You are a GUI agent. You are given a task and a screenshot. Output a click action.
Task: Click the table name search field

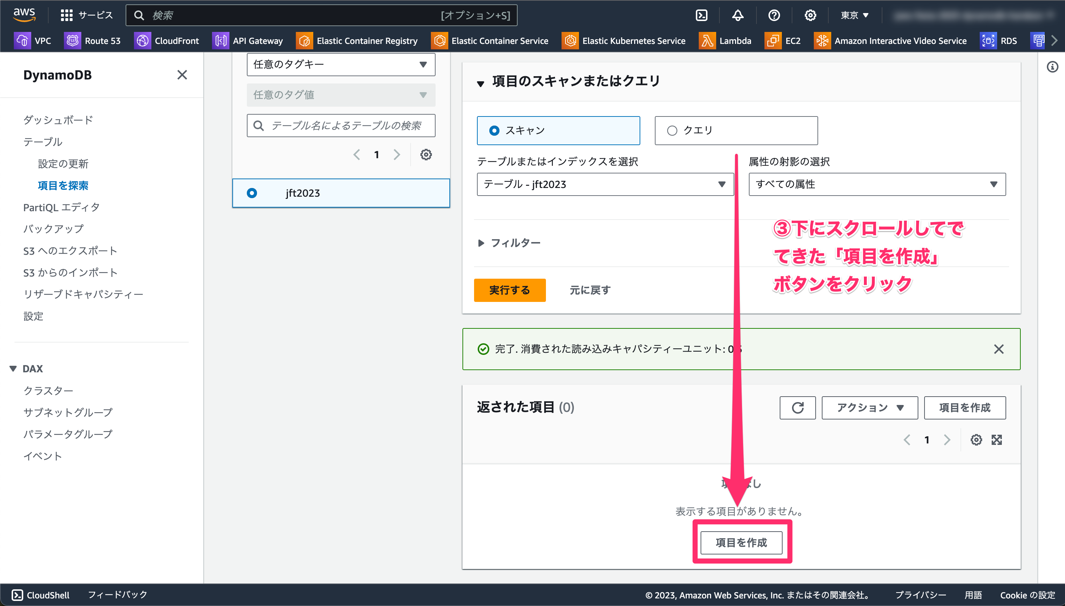click(341, 126)
